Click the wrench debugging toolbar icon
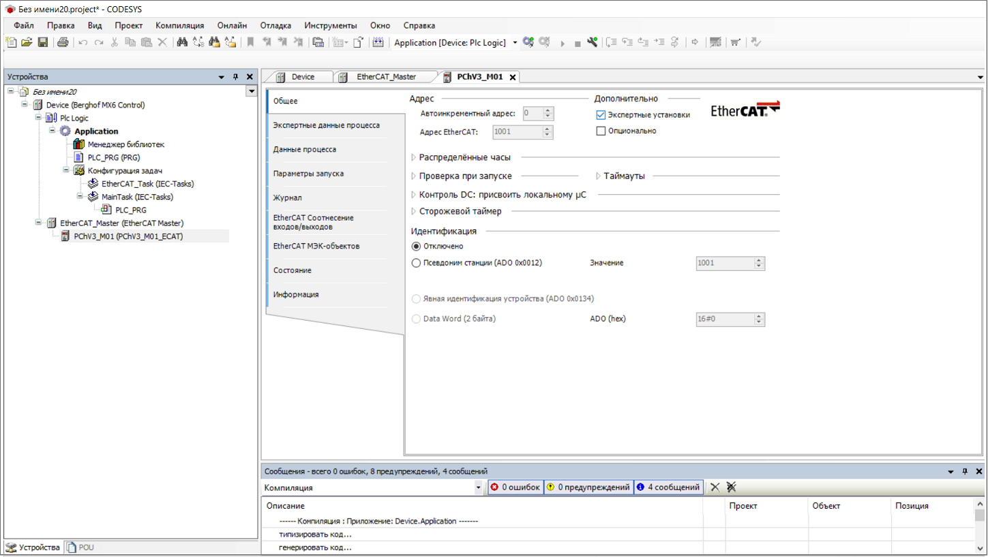The width and height of the screenshot is (988, 557). click(593, 42)
